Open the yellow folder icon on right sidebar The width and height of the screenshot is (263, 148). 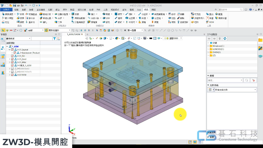point(260,40)
